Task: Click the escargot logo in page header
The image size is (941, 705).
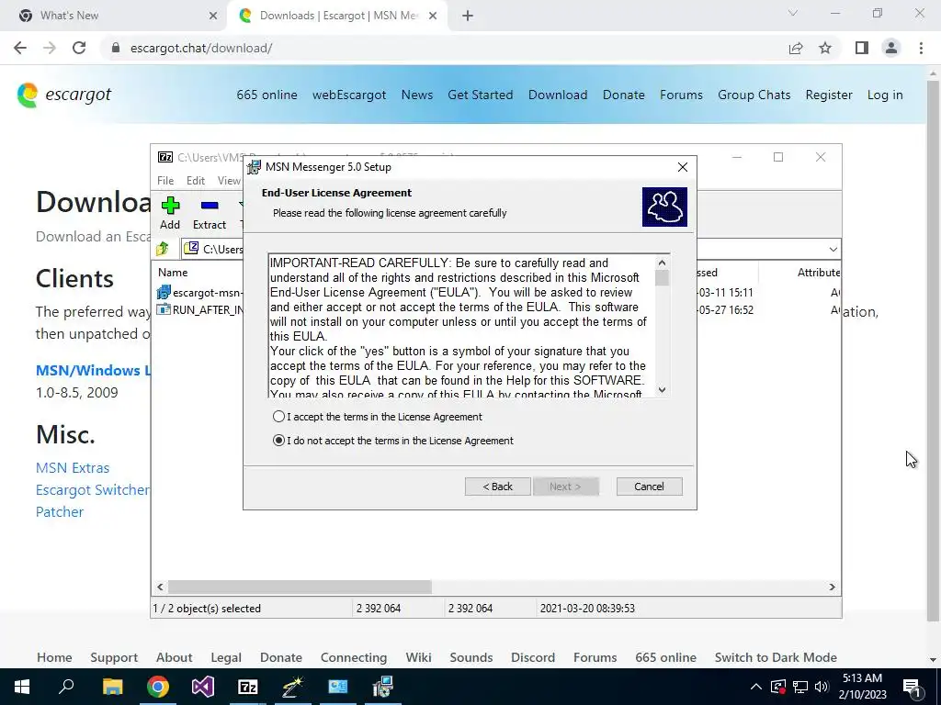Action: (64, 95)
